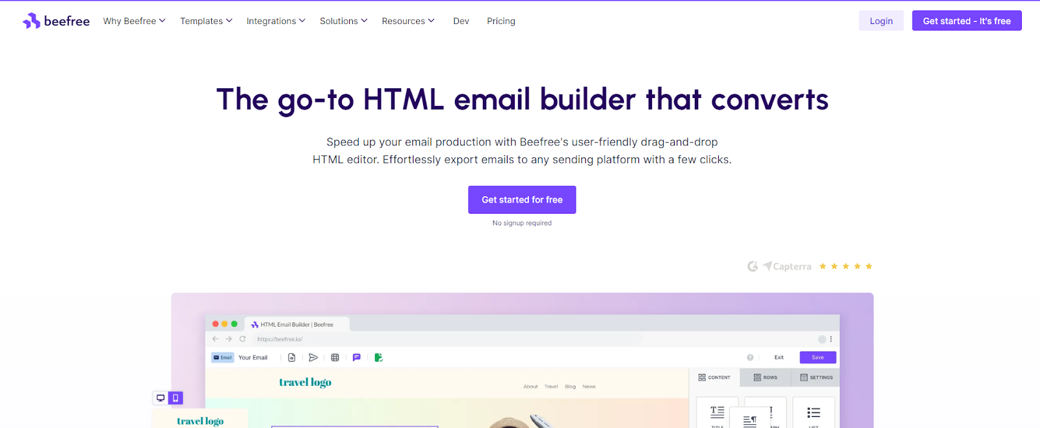Click the G2 review logo
Image resolution: width=1040 pixels, height=428 pixels.
(x=753, y=266)
